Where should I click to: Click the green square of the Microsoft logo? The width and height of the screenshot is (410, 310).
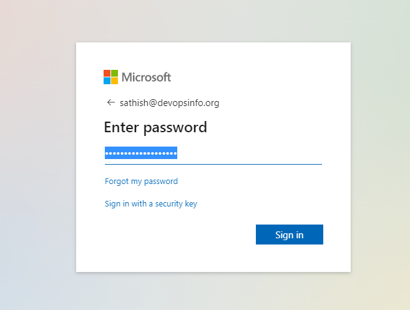point(114,74)
